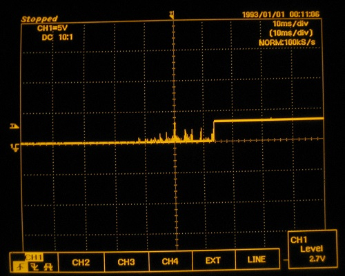Viewport: 345px width, 276px height.
Task: Choose CH3 as trigger source
Action: coord(126,262)
